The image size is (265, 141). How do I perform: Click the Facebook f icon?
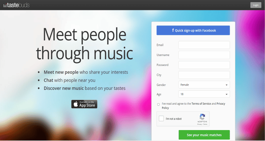click(173, 30)
